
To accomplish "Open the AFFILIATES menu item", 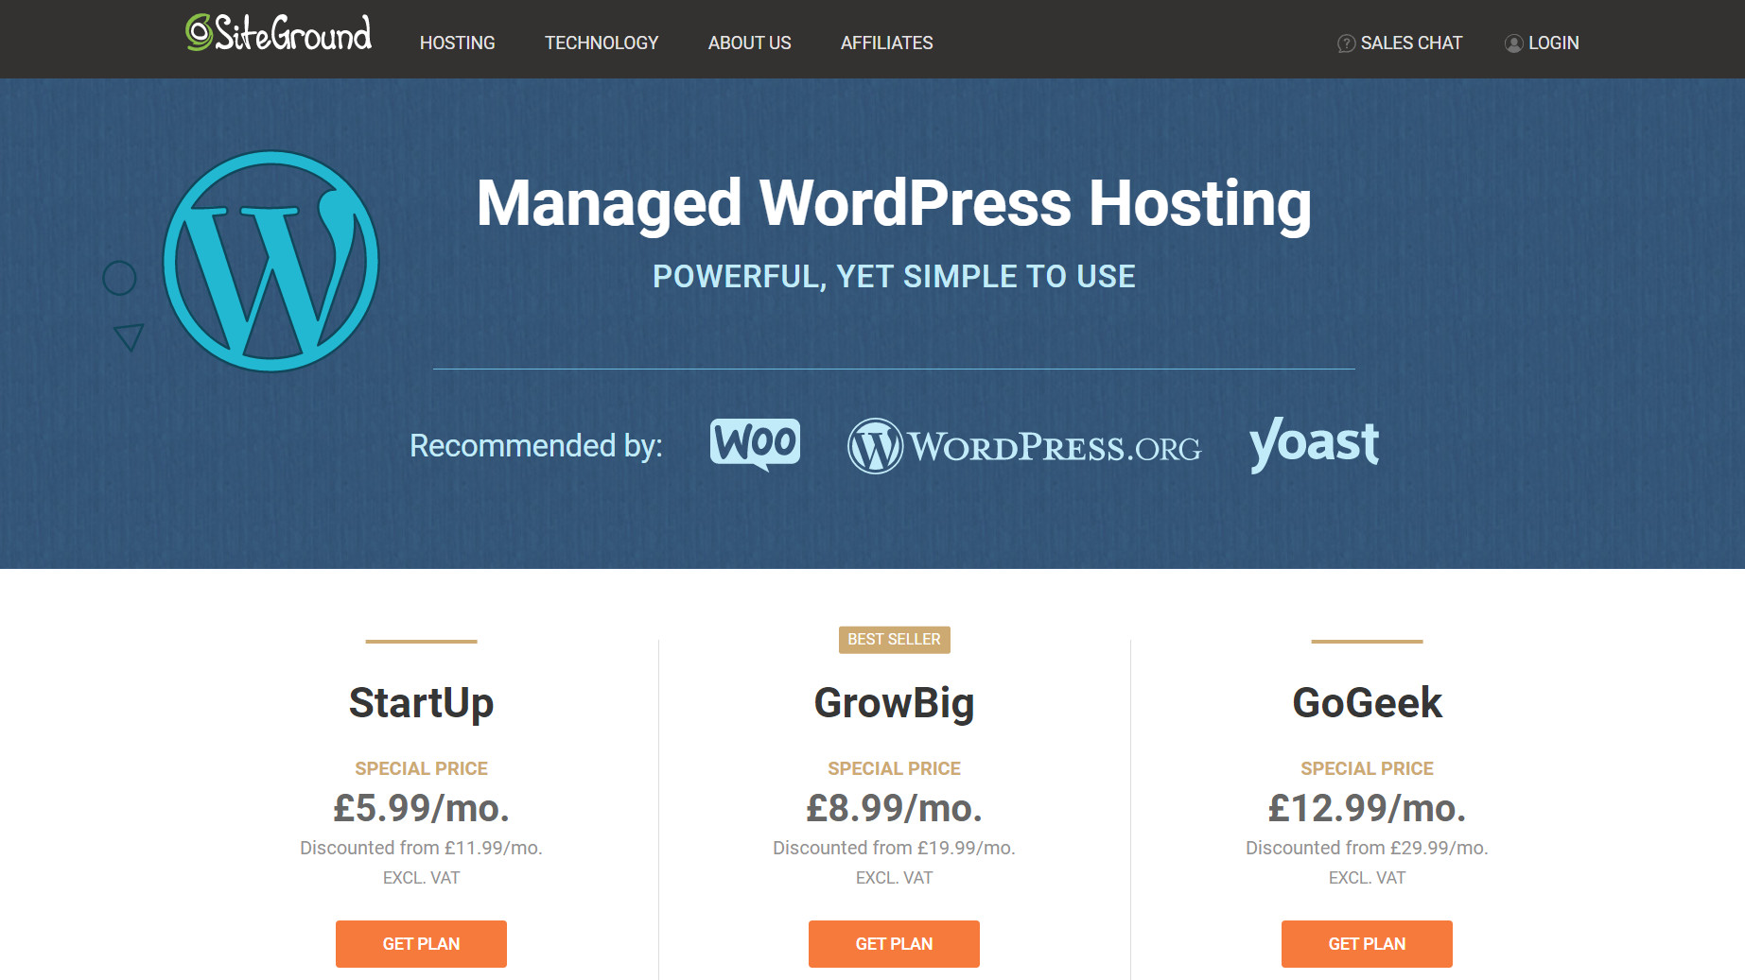I will coord(887,43).
